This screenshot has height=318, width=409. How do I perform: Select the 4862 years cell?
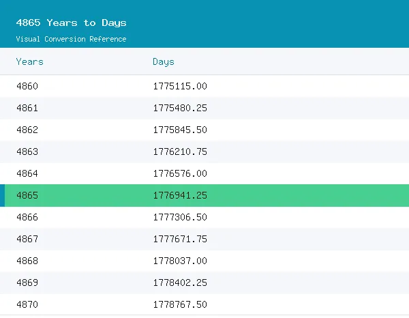click(27, 130)
